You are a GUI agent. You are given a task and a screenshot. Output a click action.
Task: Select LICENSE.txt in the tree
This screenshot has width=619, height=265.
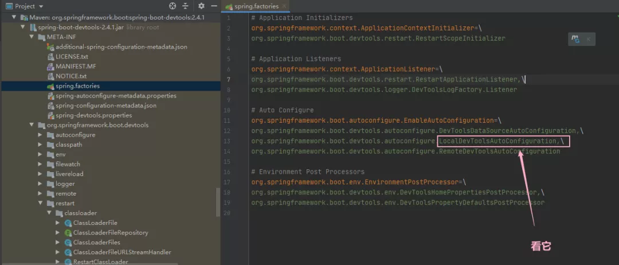72,56
